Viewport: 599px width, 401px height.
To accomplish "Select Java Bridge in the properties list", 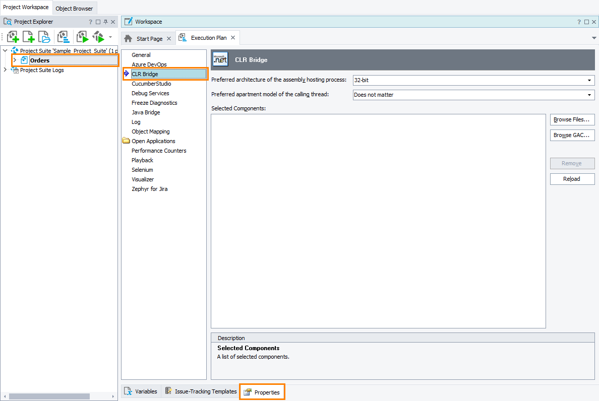I will [x=146, y=112].
